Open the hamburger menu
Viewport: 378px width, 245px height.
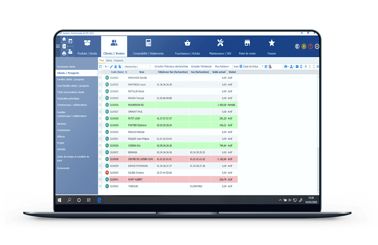(58, 46)
